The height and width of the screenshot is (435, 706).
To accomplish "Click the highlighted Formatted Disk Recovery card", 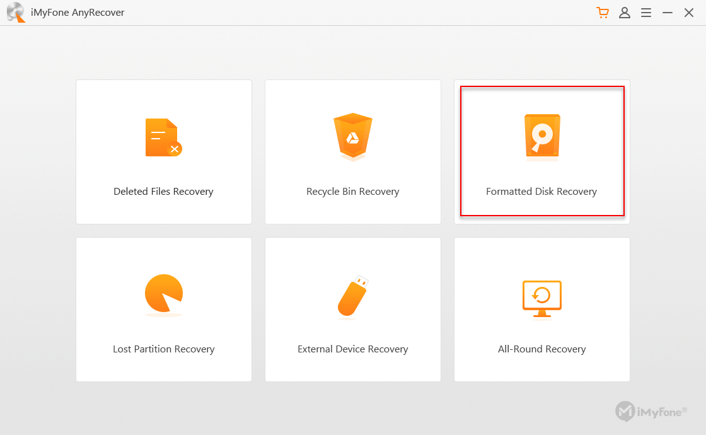I will click(x=541, y=151).
